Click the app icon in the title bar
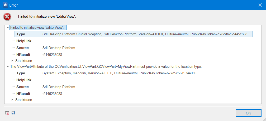266x121 pixels. [x=5, y=5]
